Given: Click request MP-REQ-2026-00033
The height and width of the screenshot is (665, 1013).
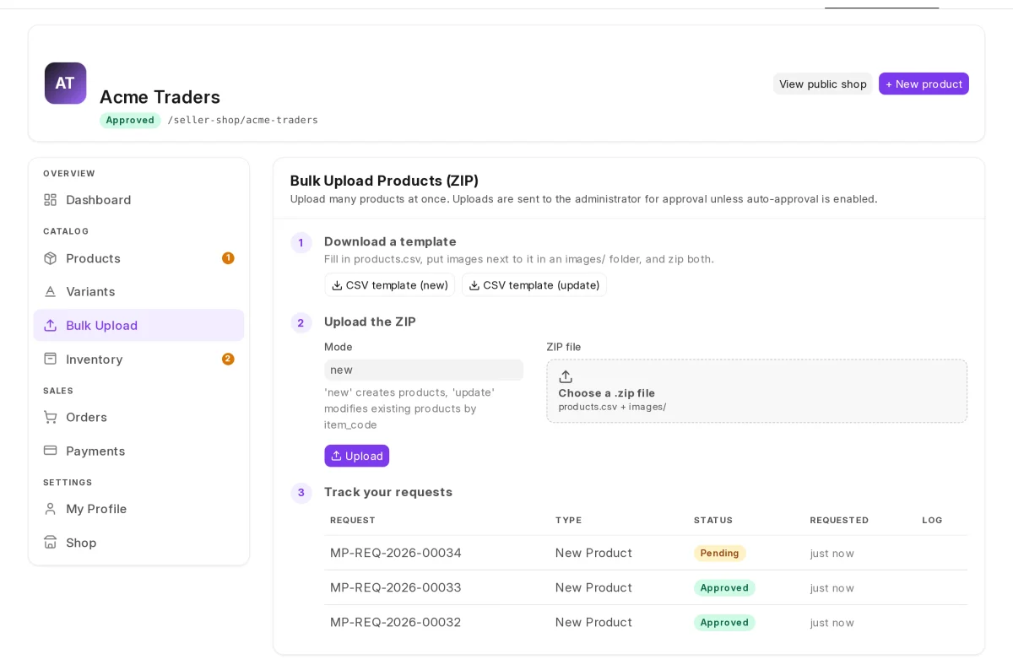Looking at the screenshot, I should tap(396, 587).
